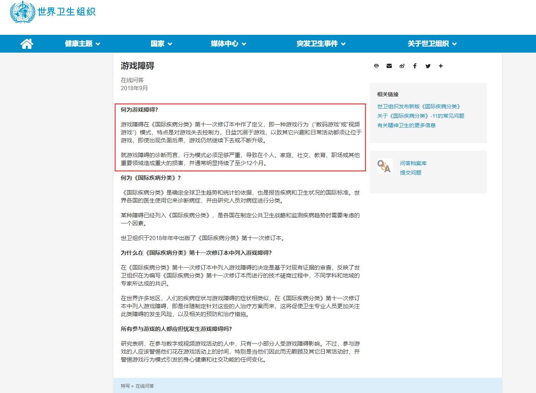Image resolution: width=536 pixels, height=393 pixels.
Task: Share on Weibo icon
Action: click(x=402, y=66)
